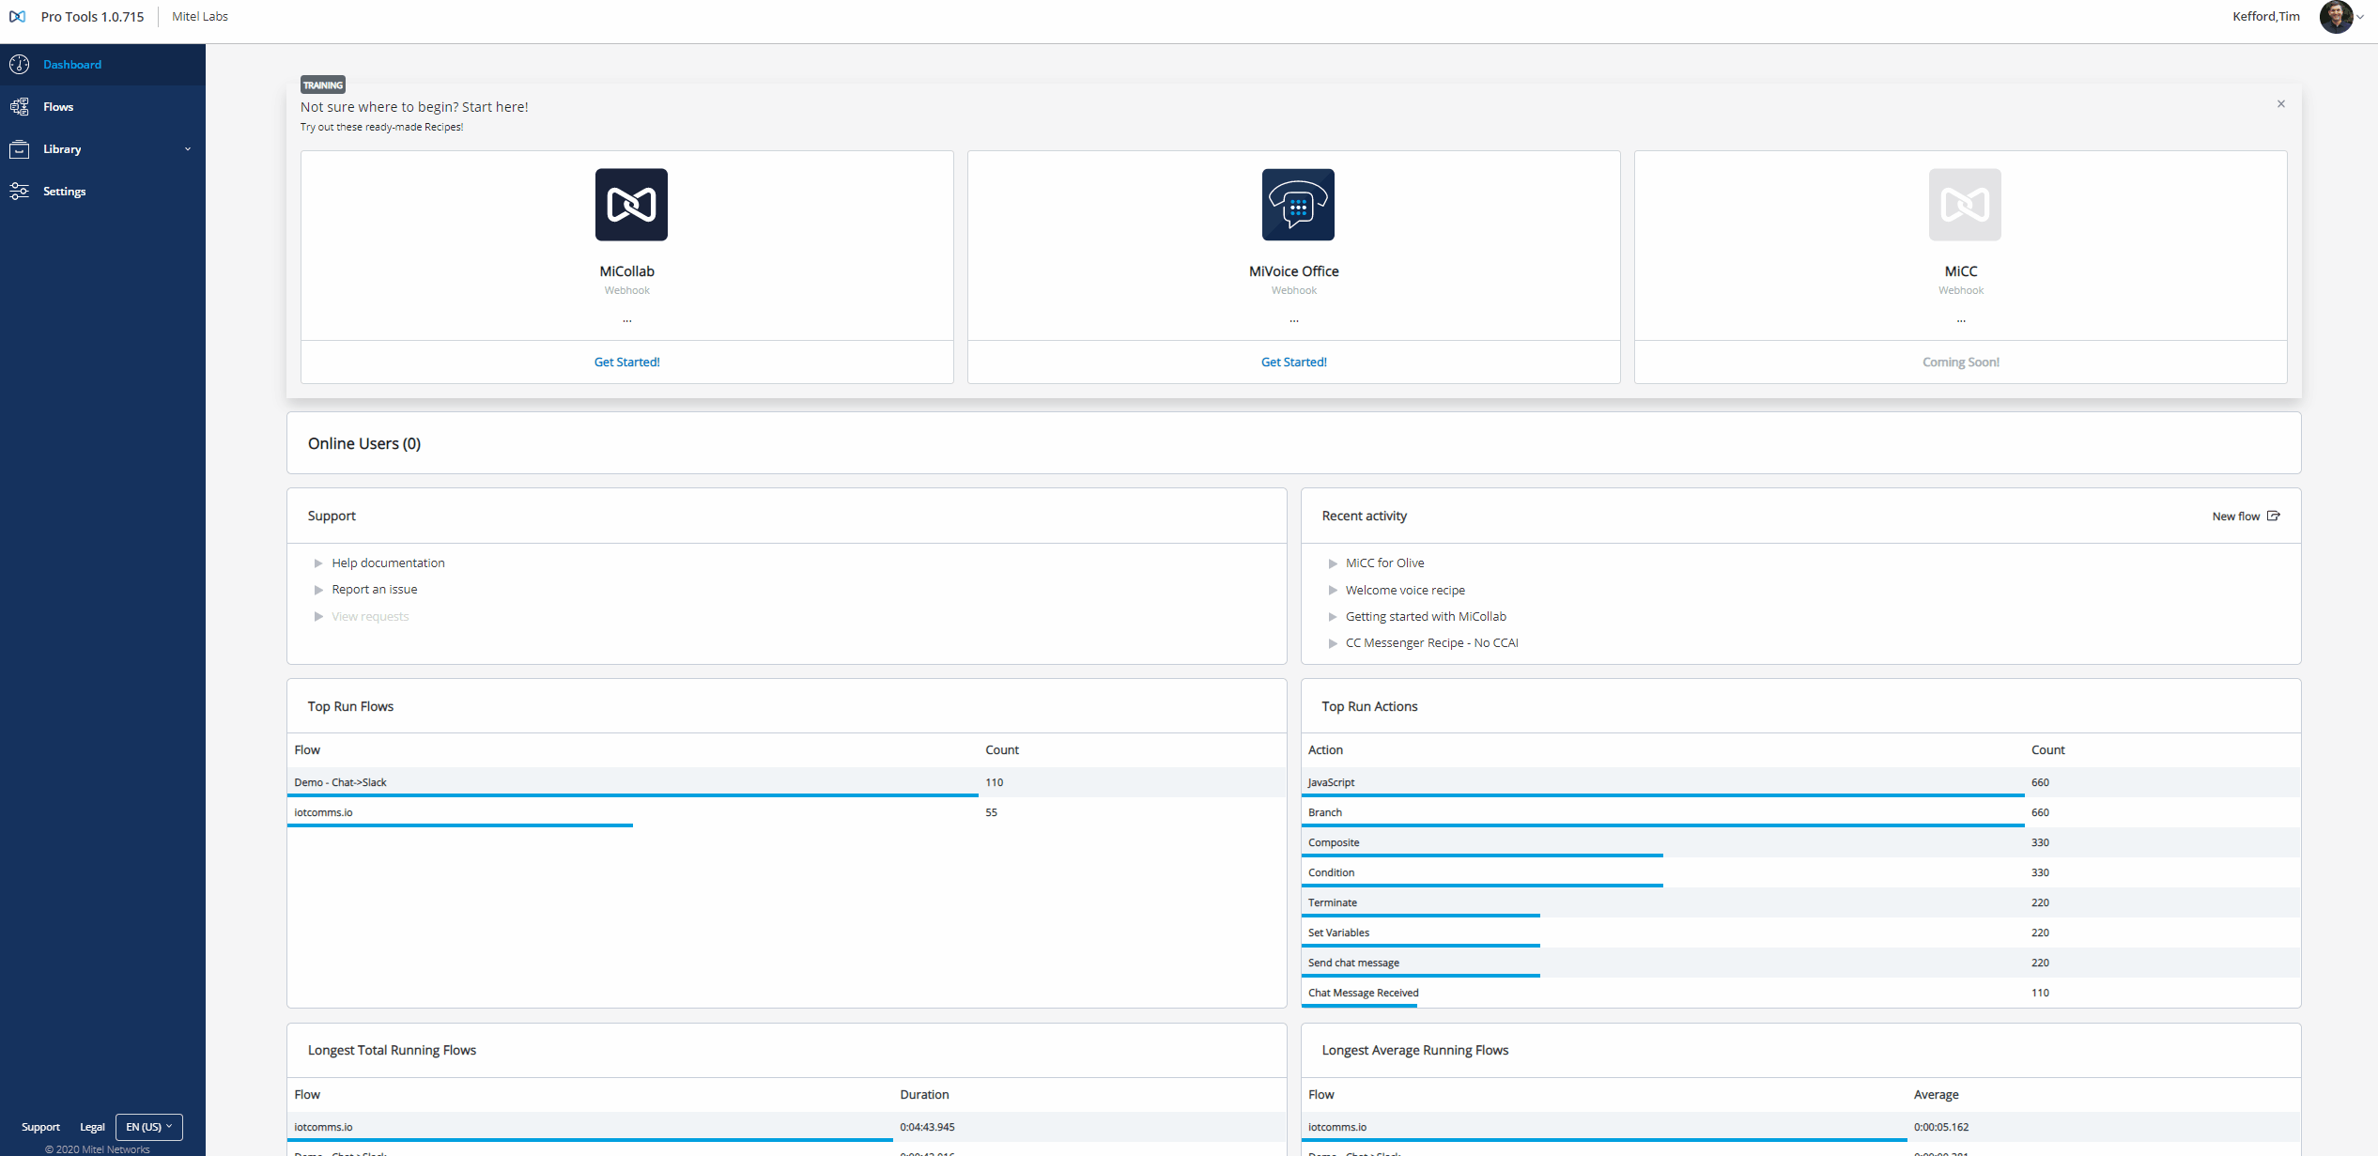Close the training recipes banner

pos(2281,104)
